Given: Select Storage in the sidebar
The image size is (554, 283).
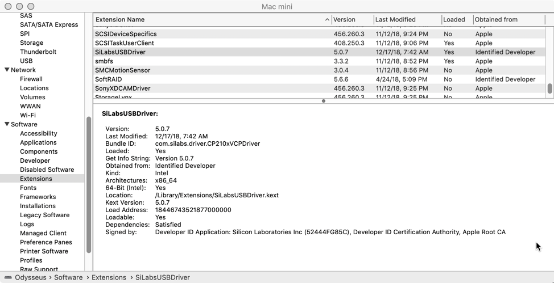Looking at the screenshot, I should pyautogui.click(x=31, y=43).
